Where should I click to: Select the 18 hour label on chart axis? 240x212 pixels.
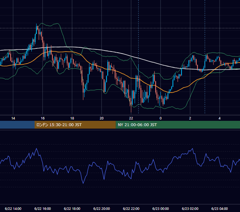tap(72, 118)
